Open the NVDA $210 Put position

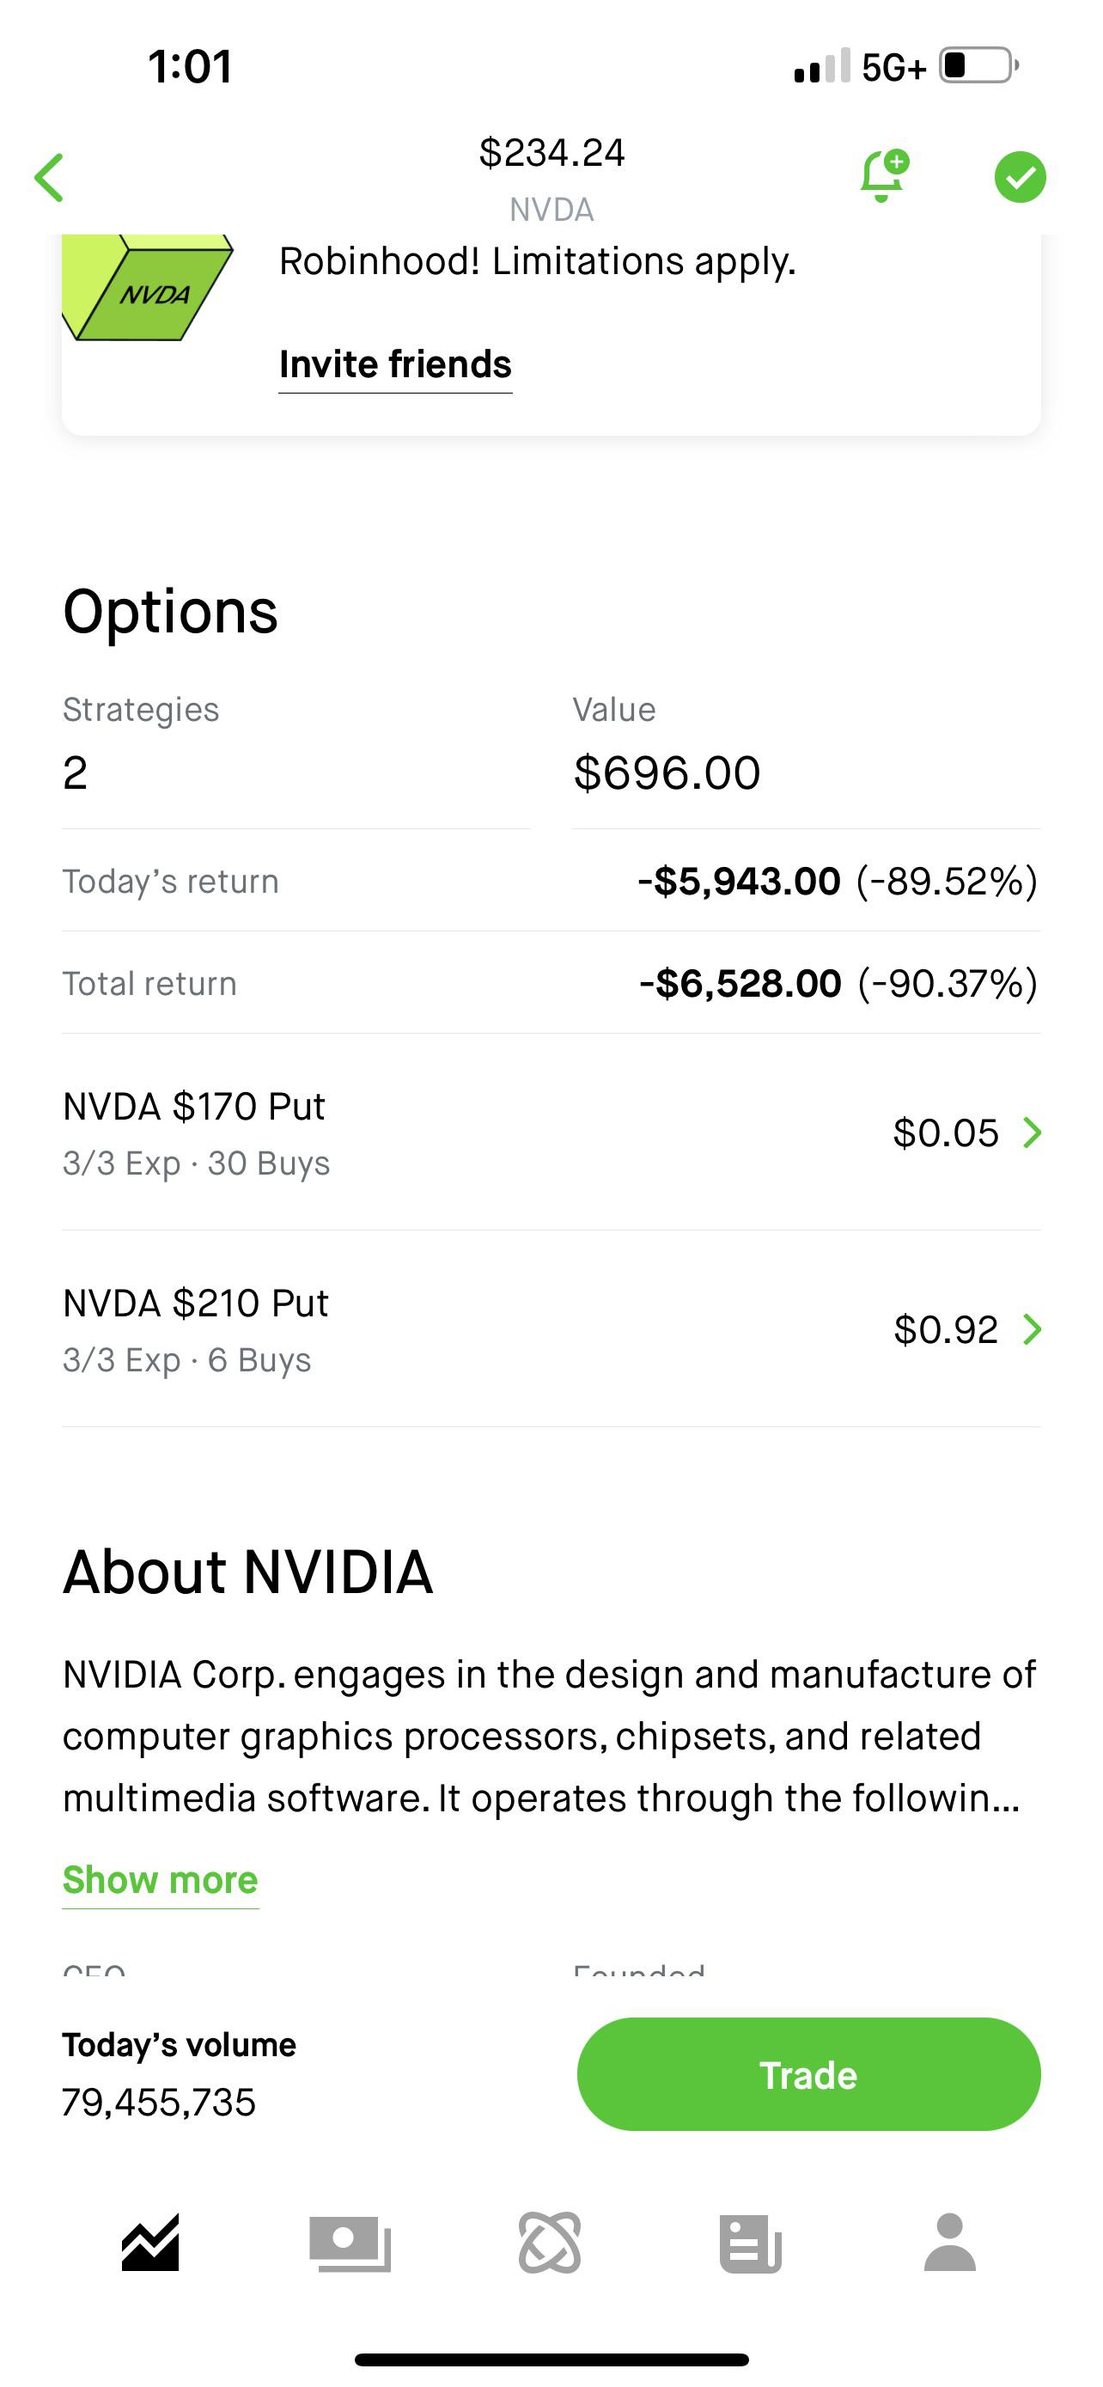(195, 1328)
